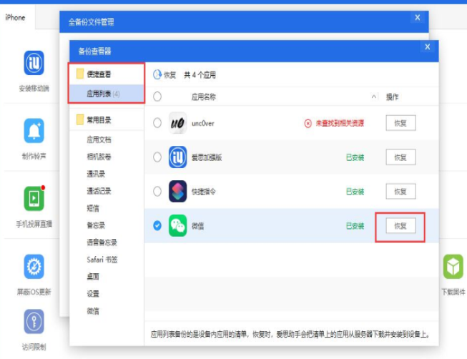Click 已安装 status in 爱思加强版 row
The image size is (467, 359).
click(355, 157)
